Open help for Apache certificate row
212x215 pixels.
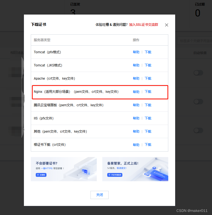[136, 79]
